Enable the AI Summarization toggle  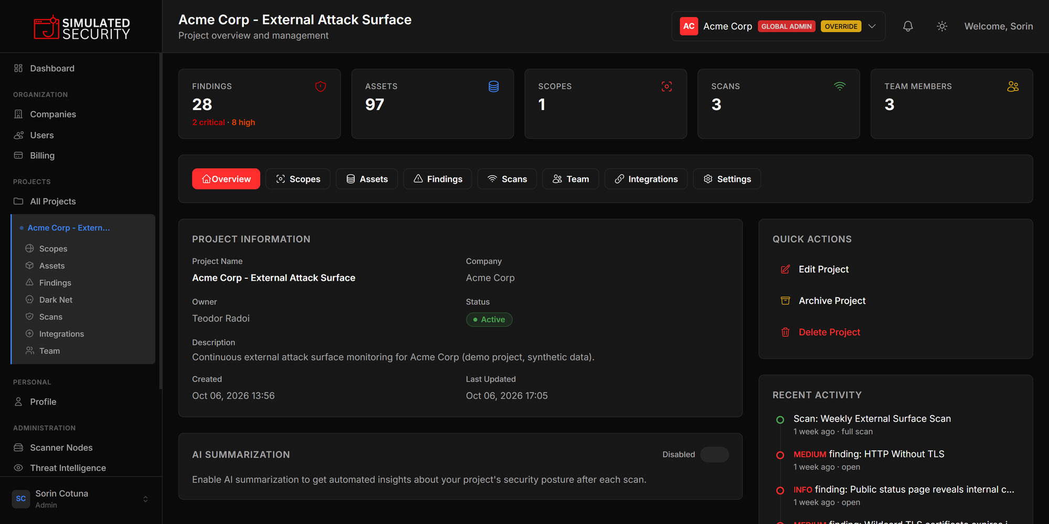[x=714, y=454]
